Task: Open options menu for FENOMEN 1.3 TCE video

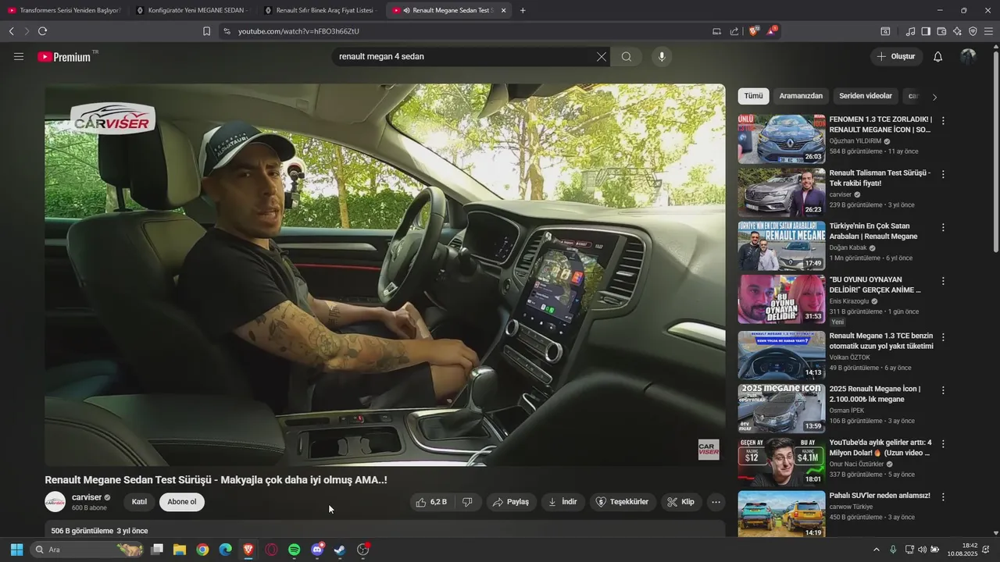Action: (x=943, y=121)
